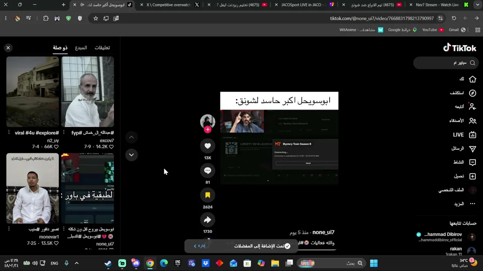
Task: Open الملف الشخصي profile page
Action: tap(457, 190)
